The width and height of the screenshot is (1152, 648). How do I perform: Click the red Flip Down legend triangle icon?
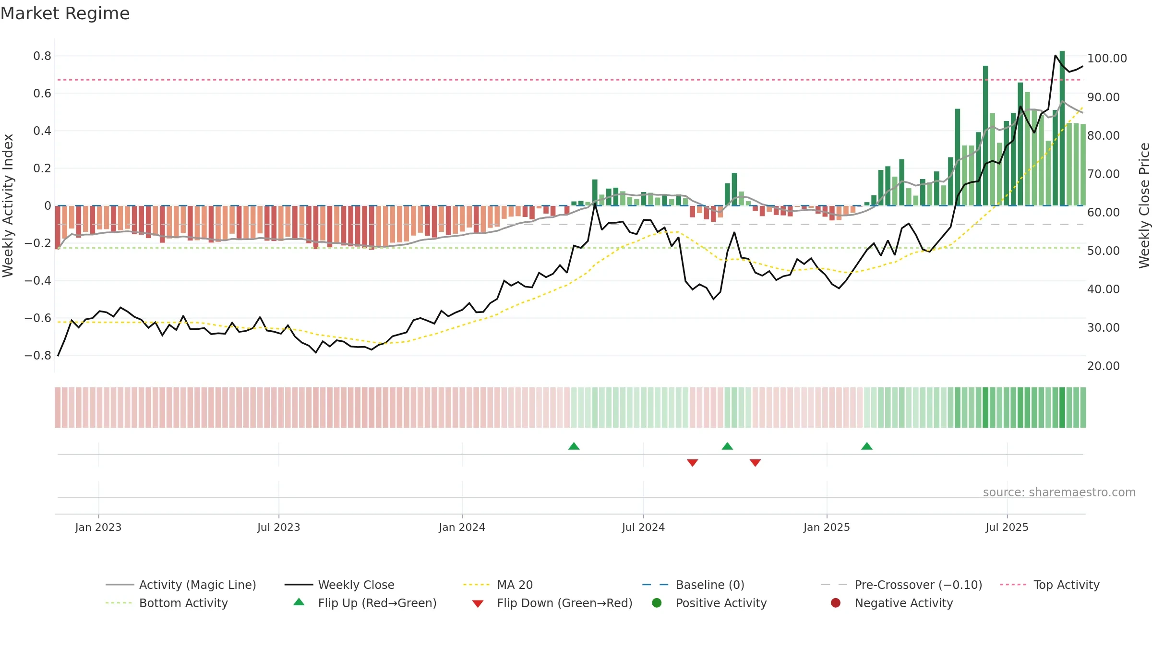(478, 604)
